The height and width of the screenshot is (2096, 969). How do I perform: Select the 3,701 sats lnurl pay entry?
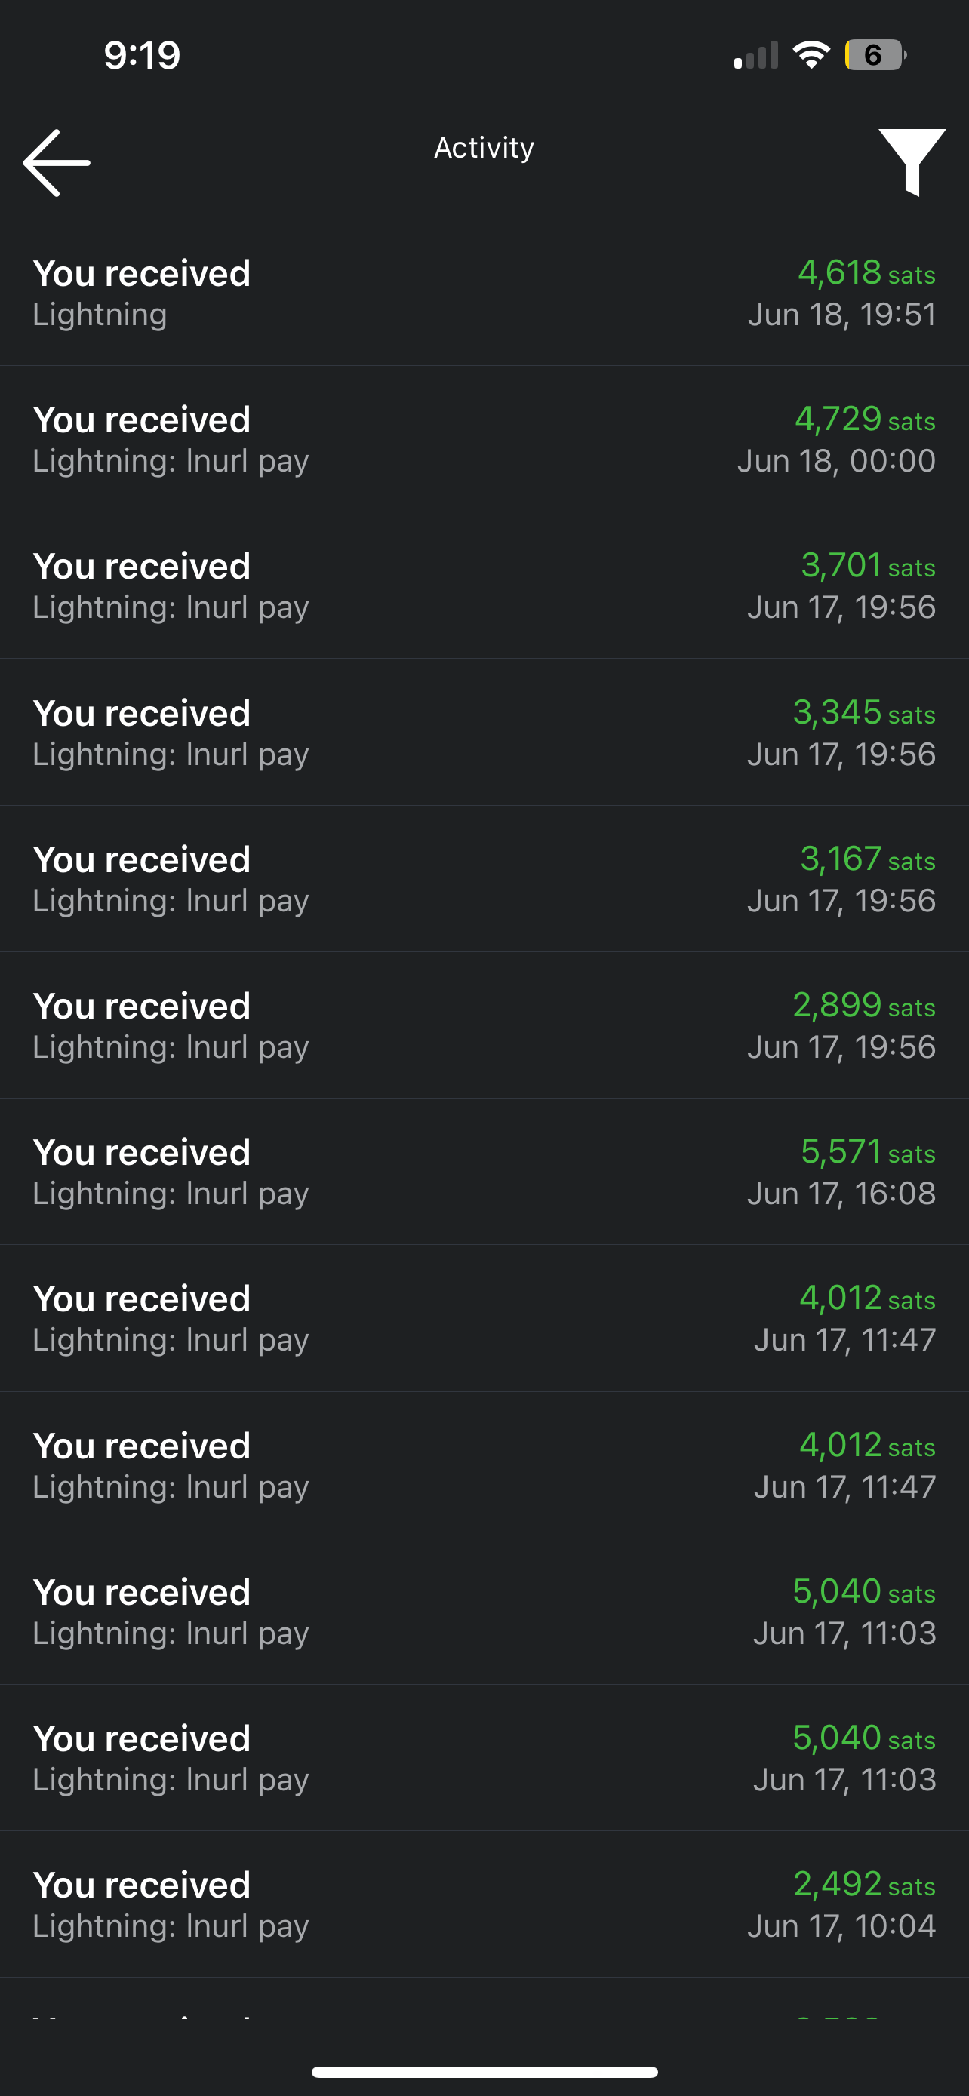click(x=484, y=585)
